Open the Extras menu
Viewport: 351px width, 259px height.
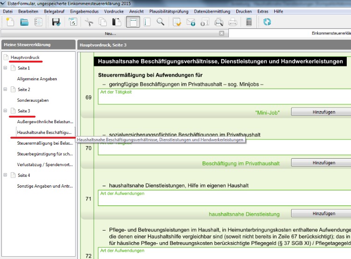(x=263, y=11)
